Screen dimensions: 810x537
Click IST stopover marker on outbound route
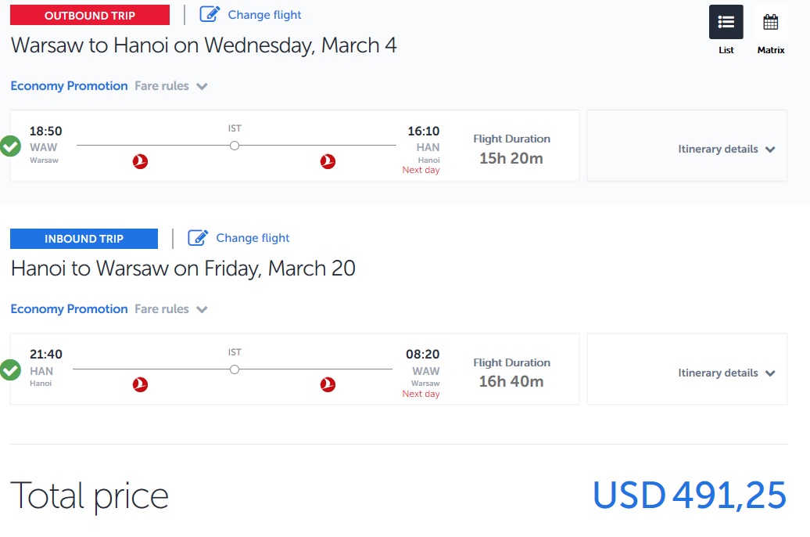pos(235,146)
